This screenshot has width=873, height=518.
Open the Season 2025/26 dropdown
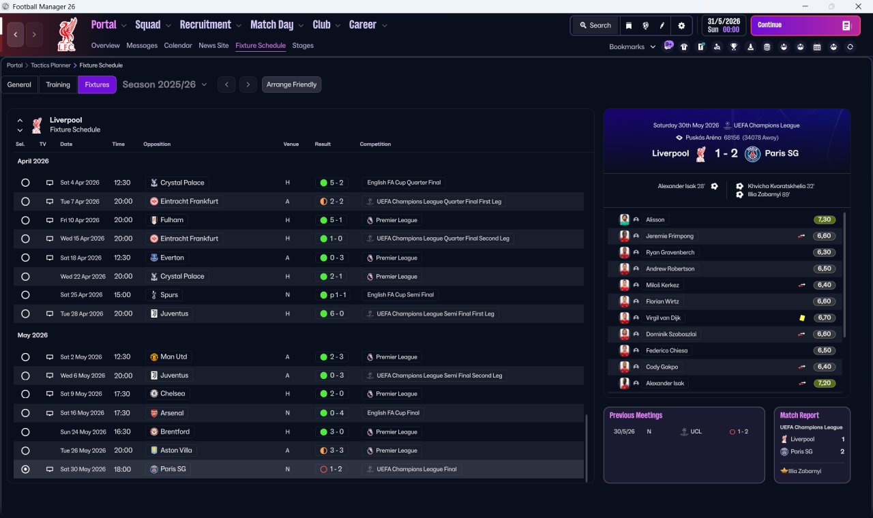[165, 85]
